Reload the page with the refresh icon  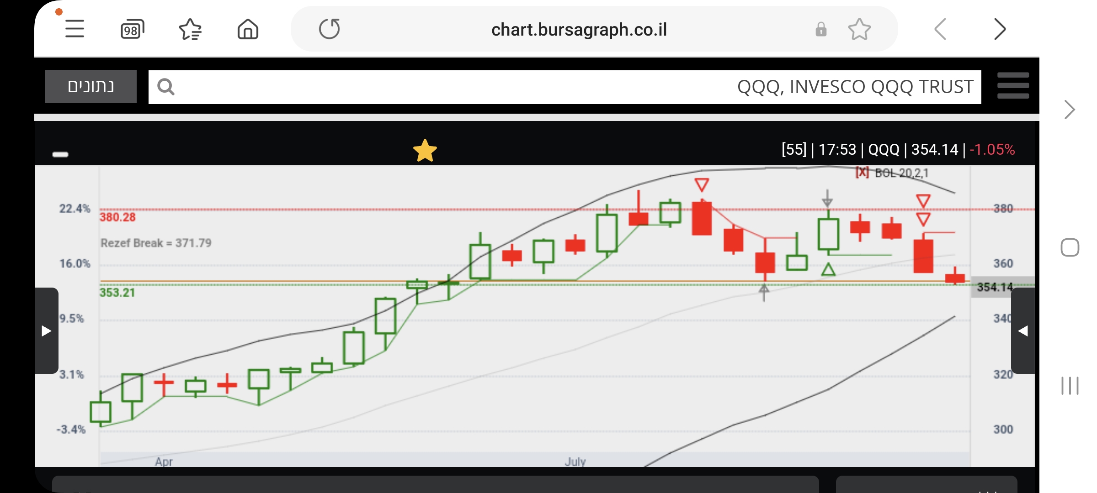click(330, 29)
